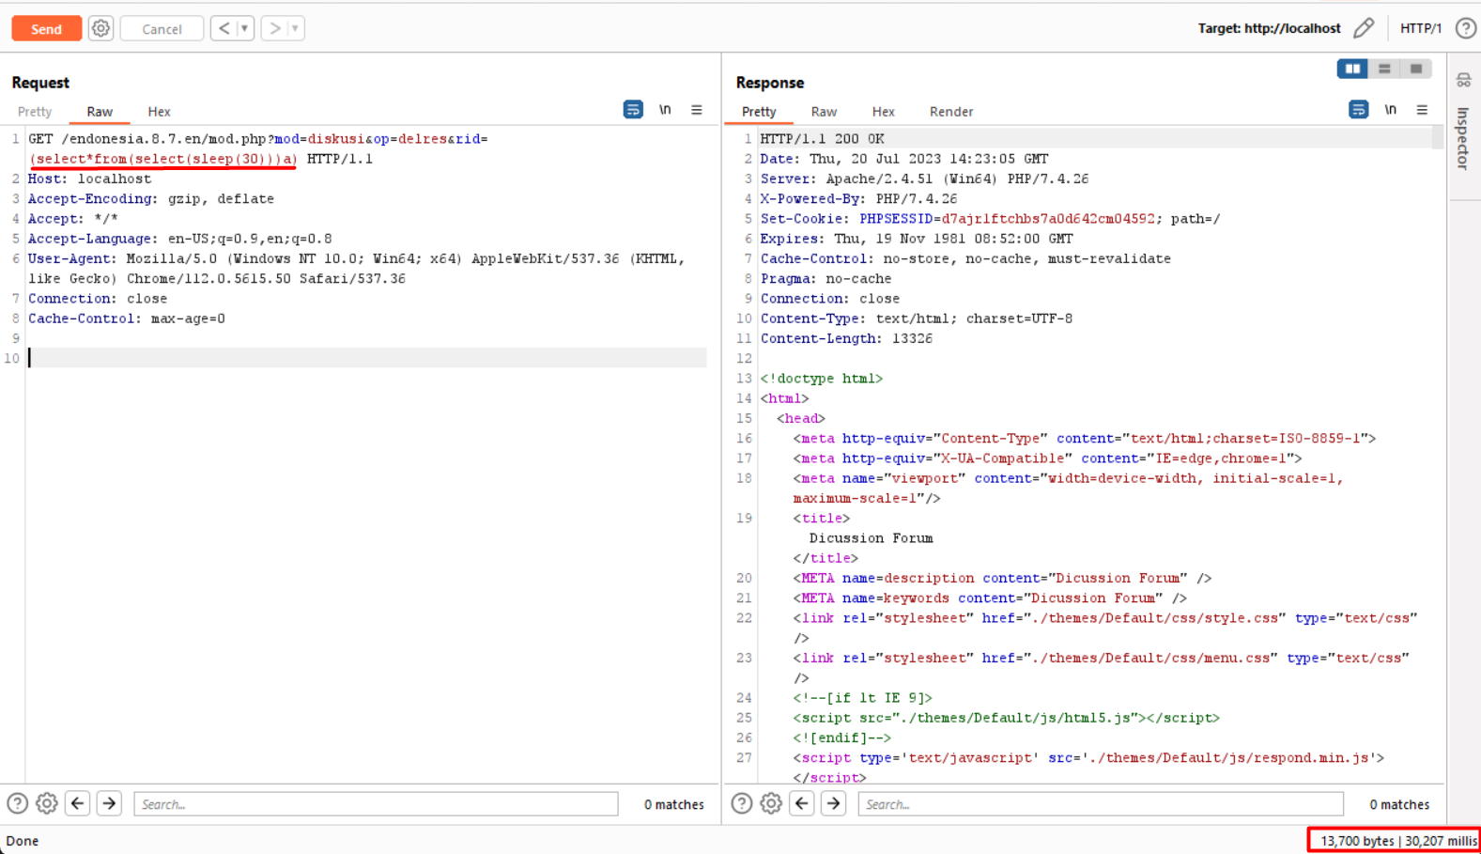Image resolution: width=1481 pixels, height=854 pixels.
Task: Open the Response Hex tab
Action: point(883,111)
